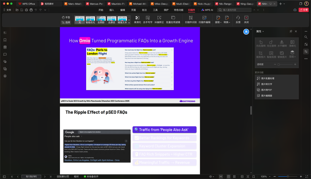Go to the next page arrow
The width and height of the screenshot is (311, 179).
[x=45, y=176]
